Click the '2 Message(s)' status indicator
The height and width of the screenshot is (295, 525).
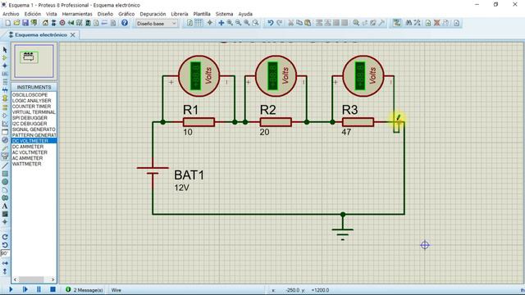click(x=84, y=290)
